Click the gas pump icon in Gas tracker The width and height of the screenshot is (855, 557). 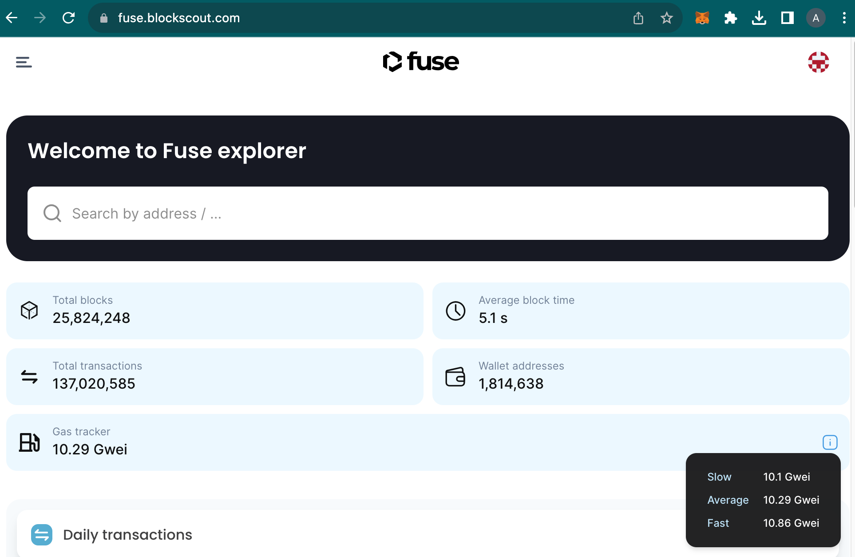29,442
